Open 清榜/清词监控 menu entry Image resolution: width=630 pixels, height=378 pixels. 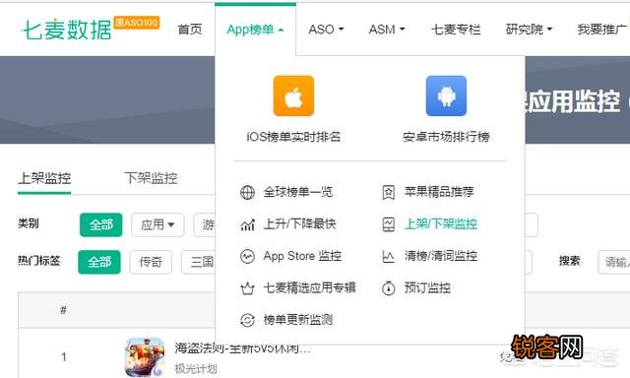(441, 256)
